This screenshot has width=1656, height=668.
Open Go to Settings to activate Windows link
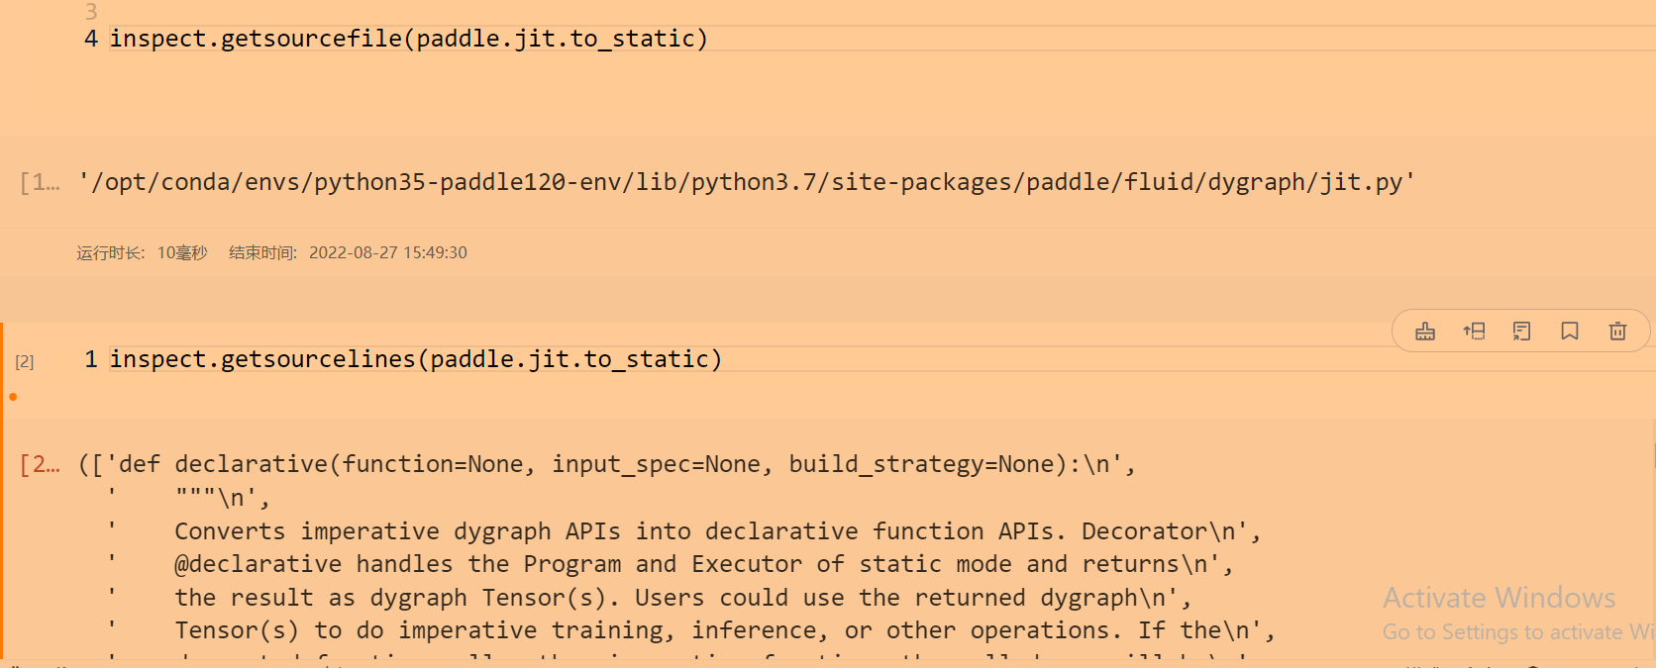click(1513, 630)
